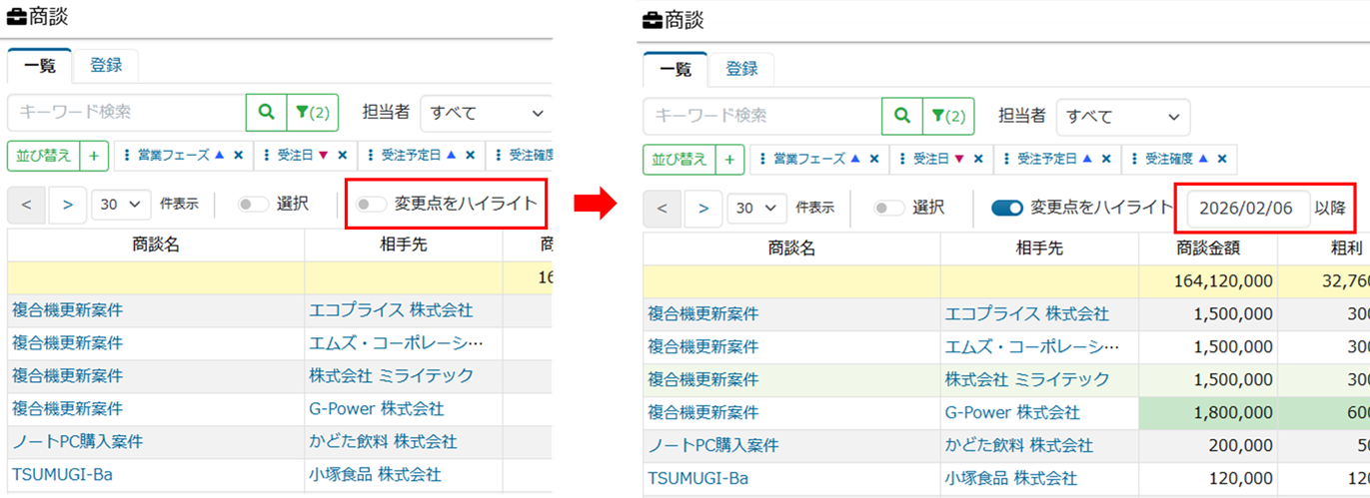Viewport: 1370px width, 498px height.
Task: Click the search magnifier icon in right panel
Action: click(901, 116)
